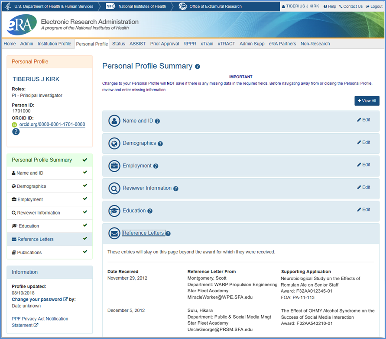Open help icon next to Reference Letters heading
This screenshot has width=386, height=339.
(x=168, y=233)
